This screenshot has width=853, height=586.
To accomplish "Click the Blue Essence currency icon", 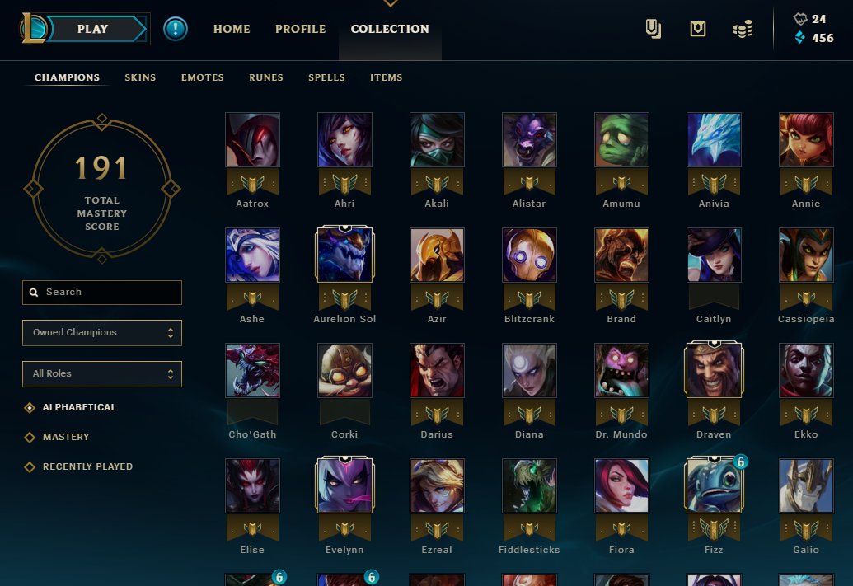I will coord(800,38).
